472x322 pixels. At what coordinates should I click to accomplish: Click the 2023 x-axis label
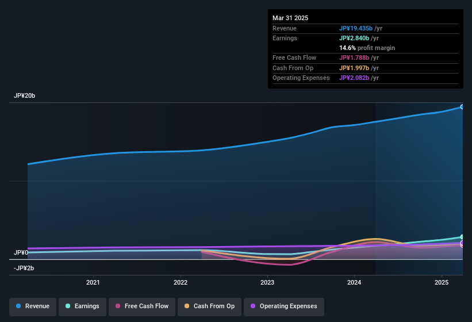click(x=267, y=282)
